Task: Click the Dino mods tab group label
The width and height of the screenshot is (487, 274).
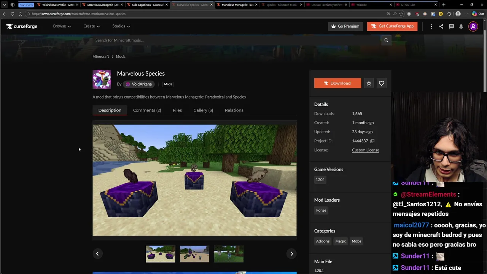Action: click(x=26, y=5)
